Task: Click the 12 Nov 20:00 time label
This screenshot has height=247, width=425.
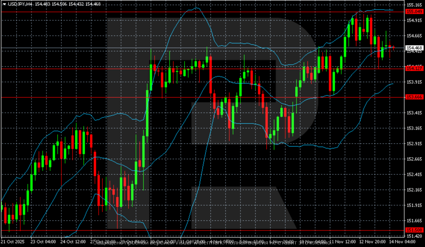Action: 372,243
